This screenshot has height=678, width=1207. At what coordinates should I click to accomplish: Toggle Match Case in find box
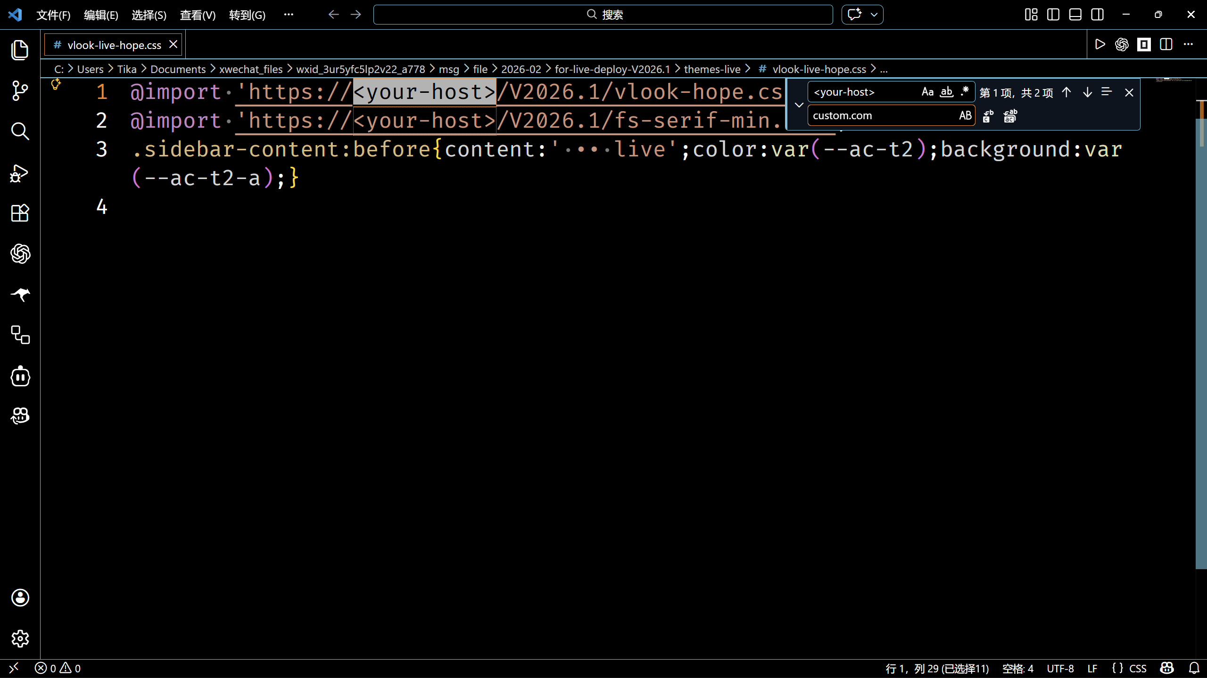tap(927, 92)
